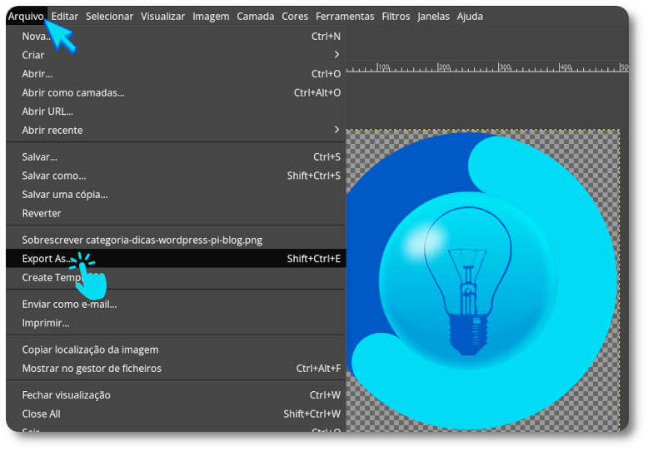The width and height of the screenshot is (648, 451).
Task: Choose Copiar localização da imagem
Action: pyautogui.click(x=176, y=349)
